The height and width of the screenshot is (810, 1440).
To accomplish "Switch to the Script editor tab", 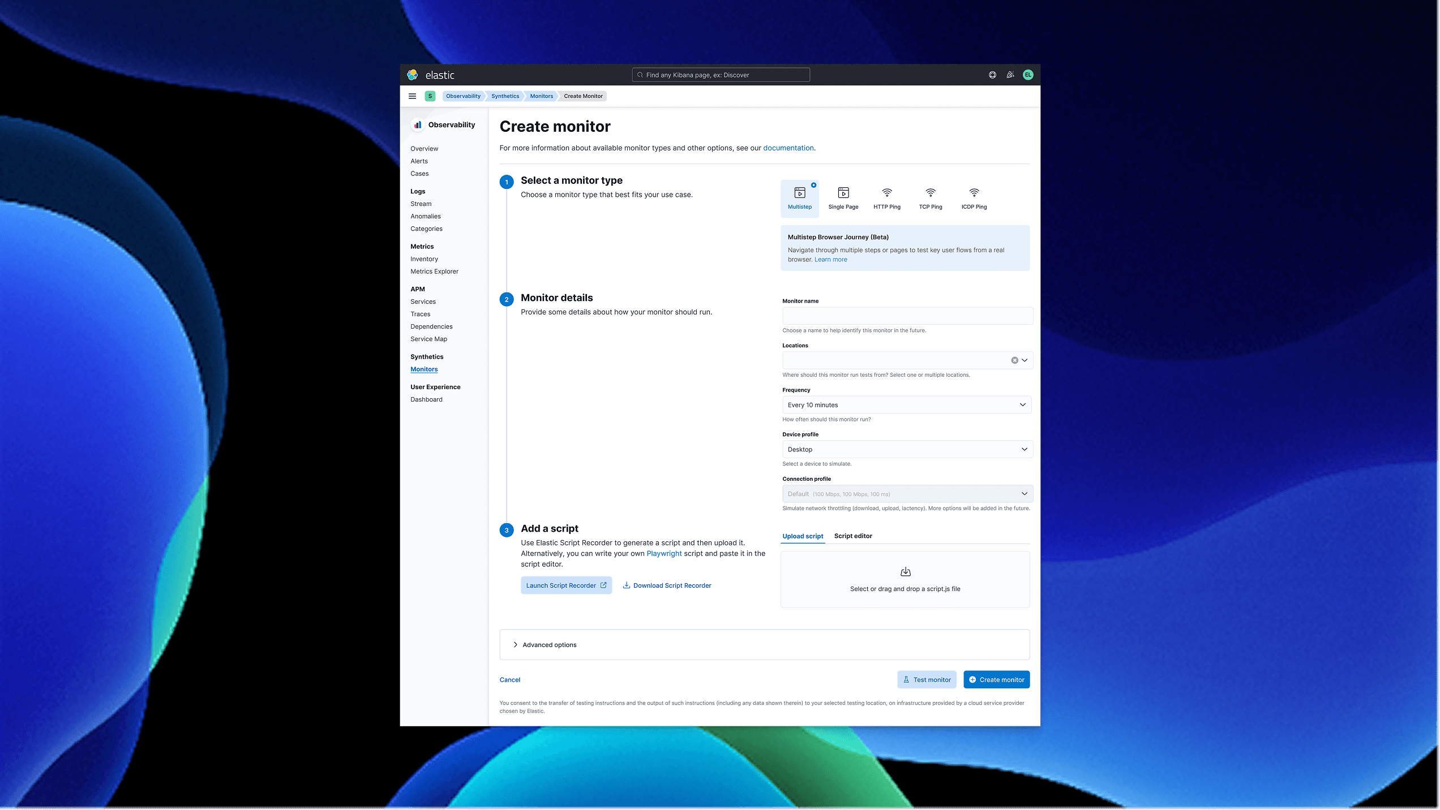I will (852, 536).
